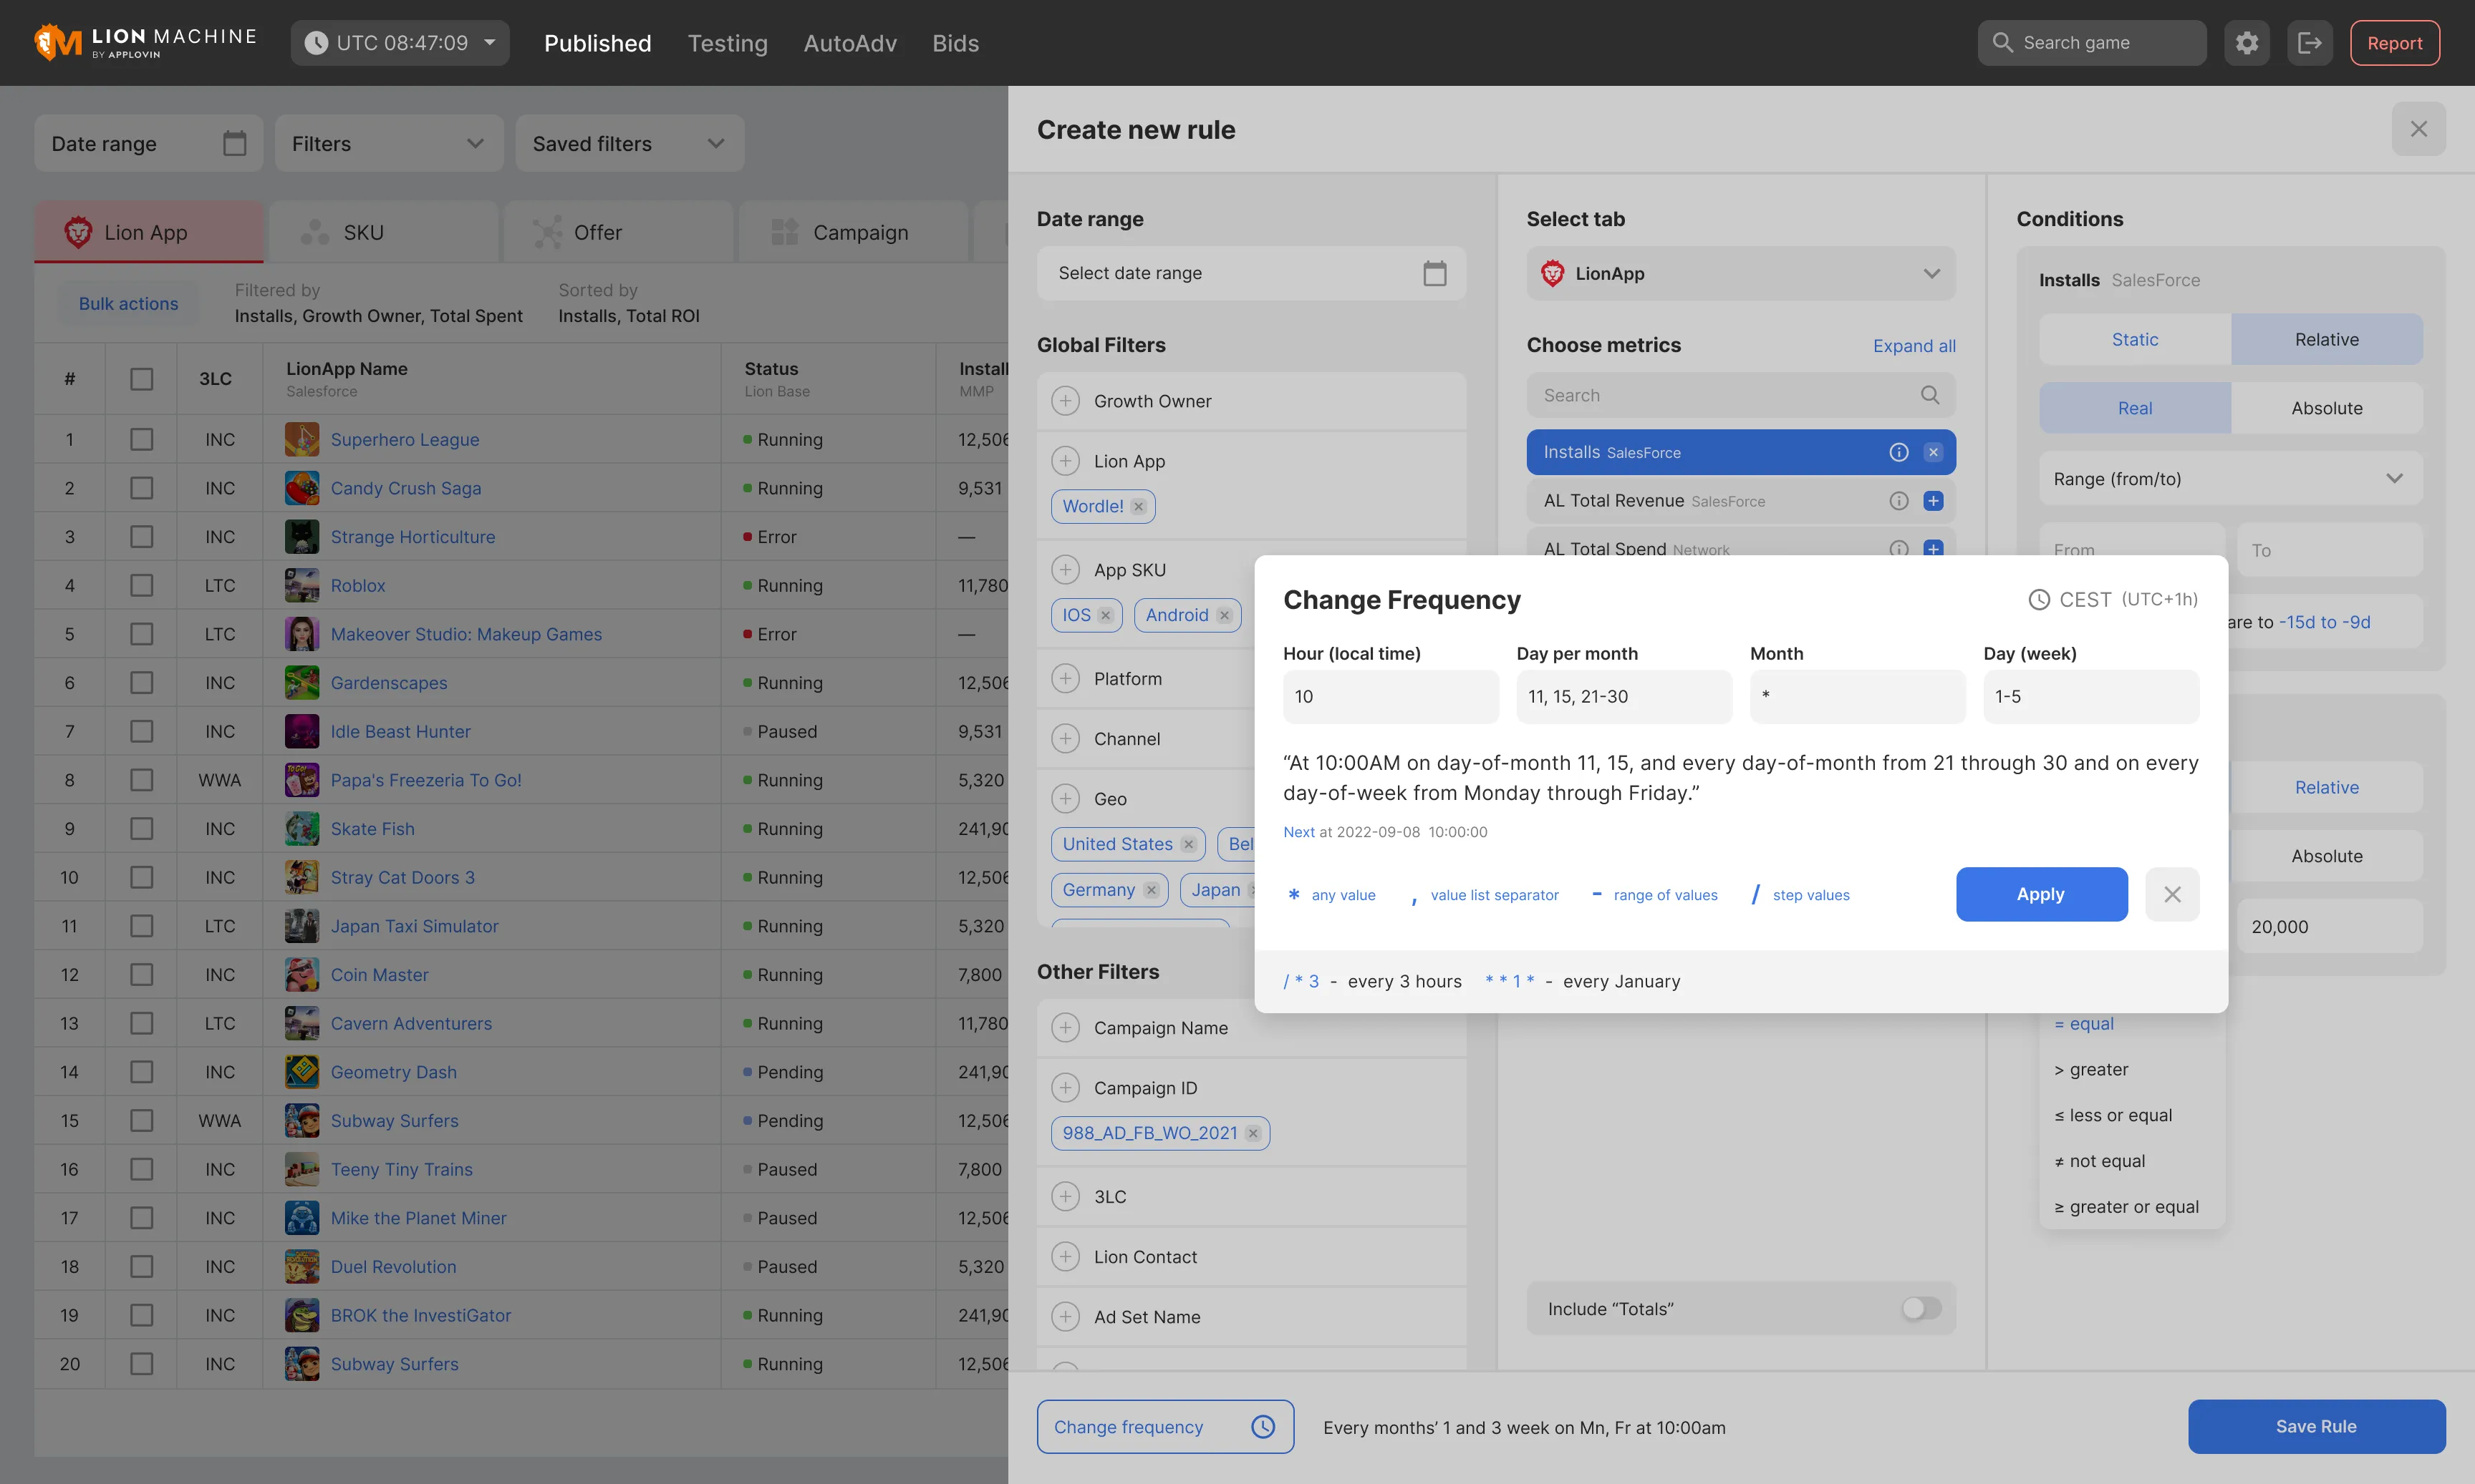
Task: Add a Geo filter
Action: (x=1066, y=799)
